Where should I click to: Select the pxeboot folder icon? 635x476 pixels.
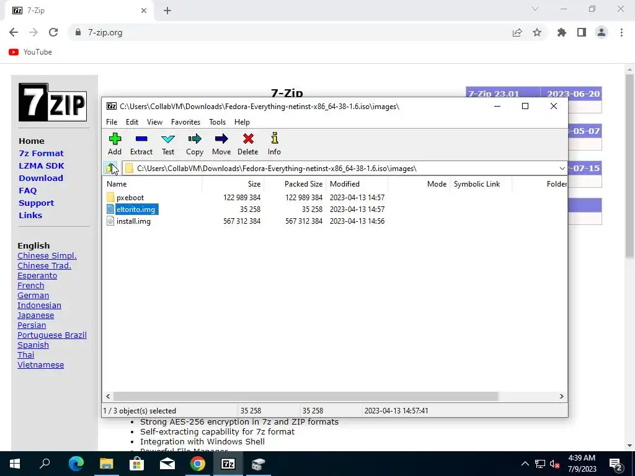(x=110, y=197)
